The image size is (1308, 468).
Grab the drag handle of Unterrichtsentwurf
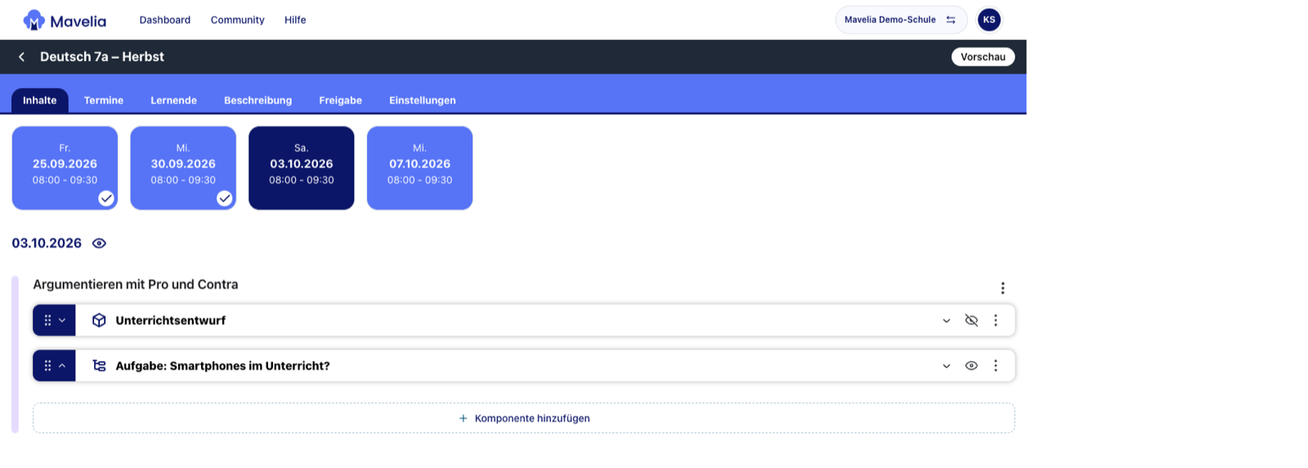pyautogui.click(x=47, y=320)
